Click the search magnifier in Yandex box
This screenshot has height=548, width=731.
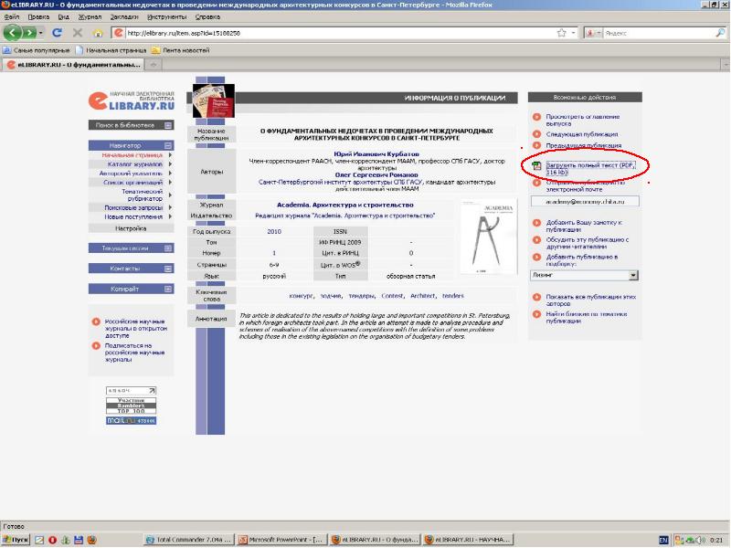(x=720, y=33)
